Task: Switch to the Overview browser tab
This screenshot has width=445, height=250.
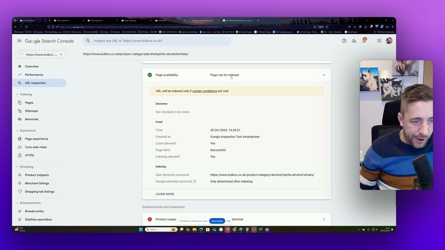Action: 170,20
